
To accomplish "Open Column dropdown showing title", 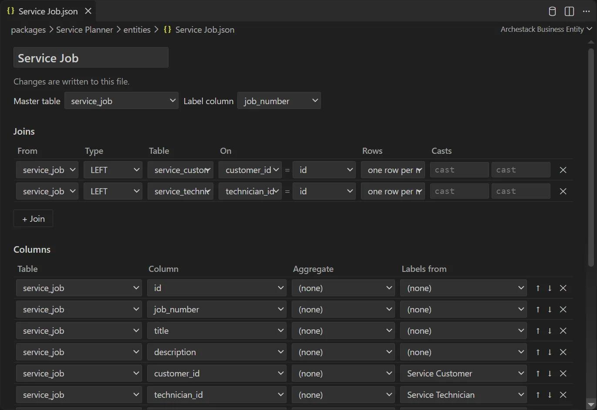I will click(217, 331).
